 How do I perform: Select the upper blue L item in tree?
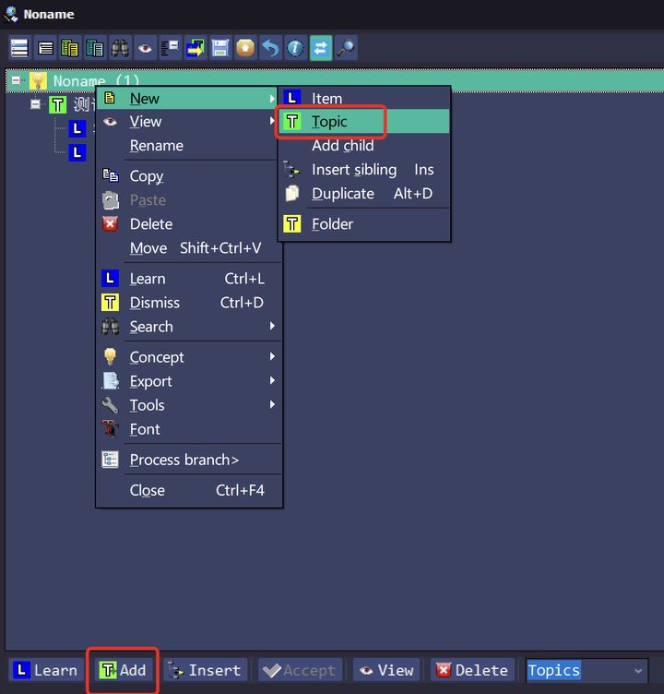pos(77,129)
